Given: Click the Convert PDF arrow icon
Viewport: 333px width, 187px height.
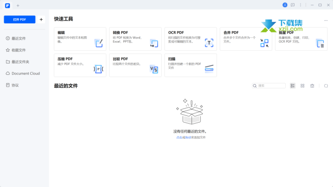Looking at the screenshot, I should click(154, 43).
